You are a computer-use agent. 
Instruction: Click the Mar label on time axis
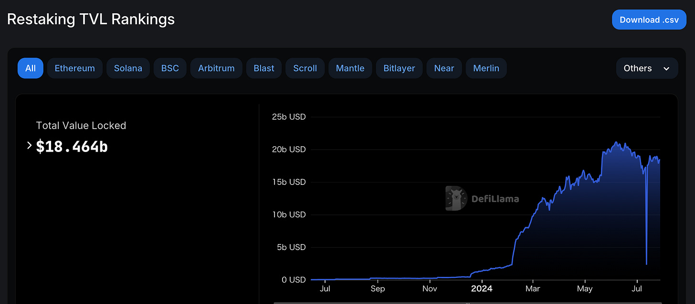[x=533, y=289]
